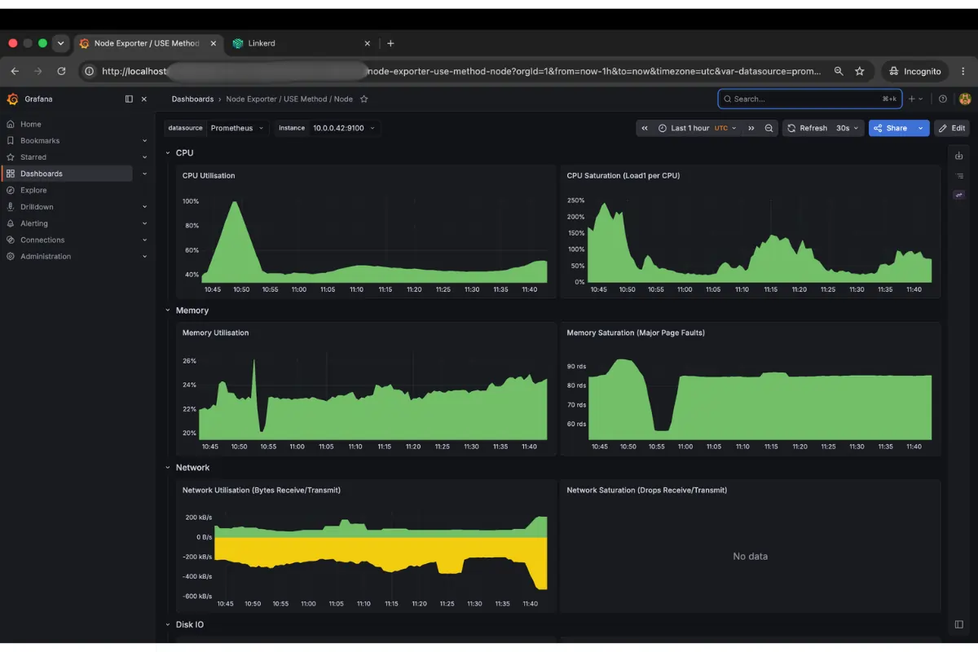Viewport: 978px width, 652px height.
Task: Click the Refresh dashboard button
Action: point(808,128)
